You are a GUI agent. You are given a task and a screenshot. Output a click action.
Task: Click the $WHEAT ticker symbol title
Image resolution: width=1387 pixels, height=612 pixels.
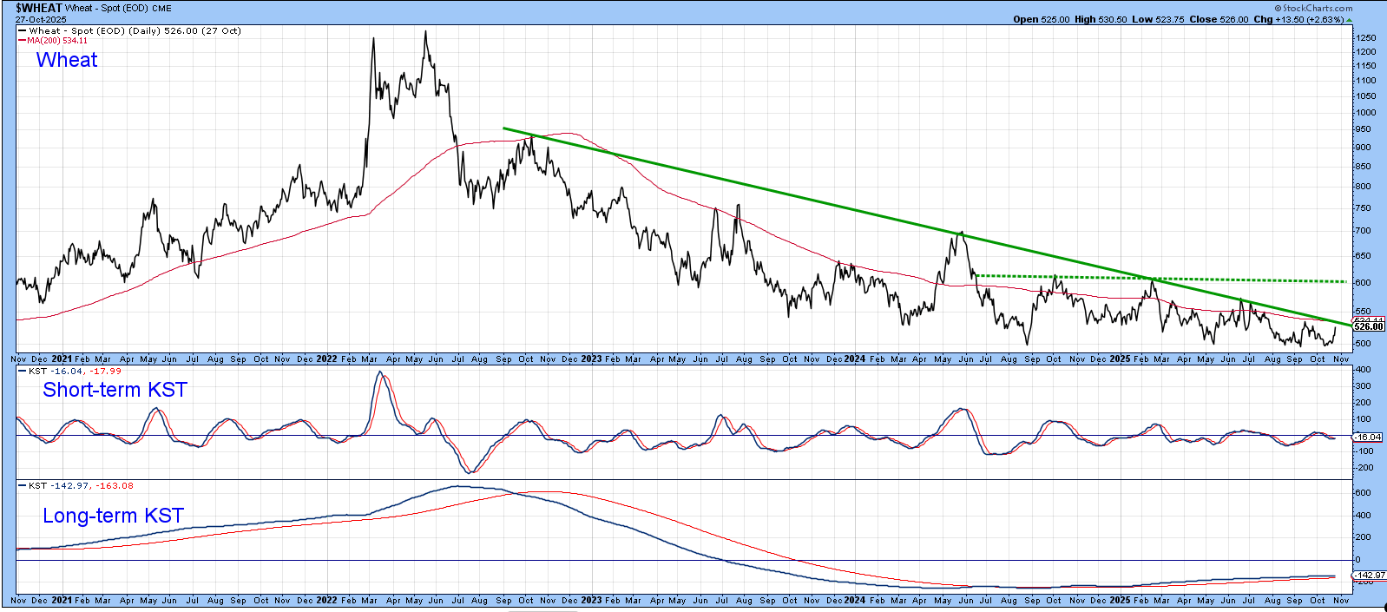click(39, 8)
